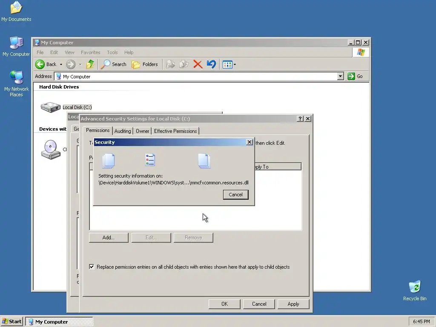
Task: Click the My Computer title bar icon
Action: (x=37, y=43)
